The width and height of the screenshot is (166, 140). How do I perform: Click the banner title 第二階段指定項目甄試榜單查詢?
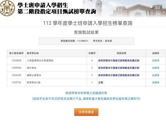[x=57, y=11]
